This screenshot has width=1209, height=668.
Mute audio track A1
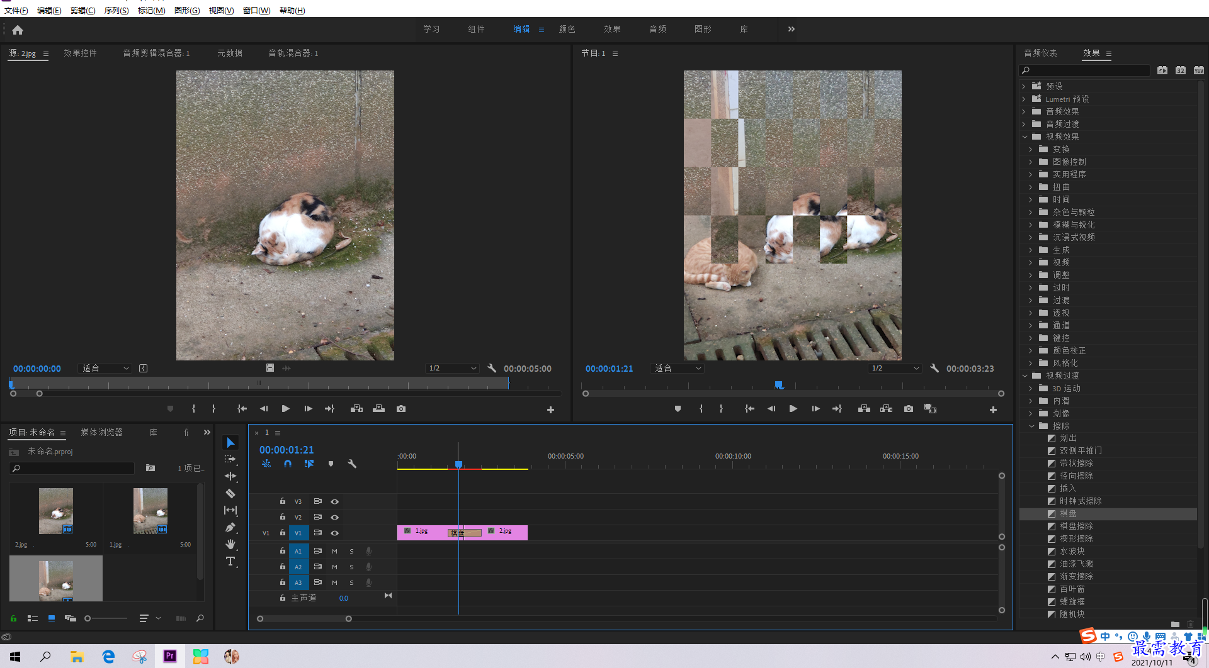(335, 551)
